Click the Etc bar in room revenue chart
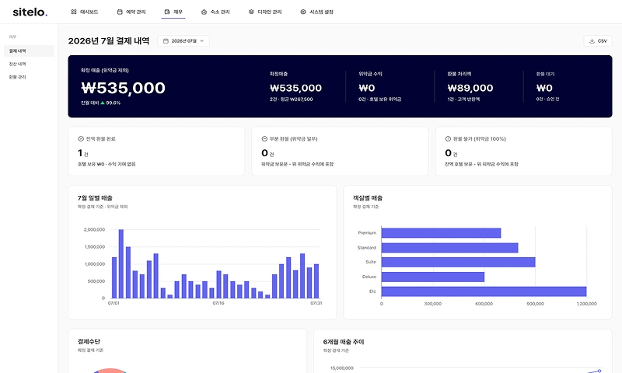 [484, 291]
